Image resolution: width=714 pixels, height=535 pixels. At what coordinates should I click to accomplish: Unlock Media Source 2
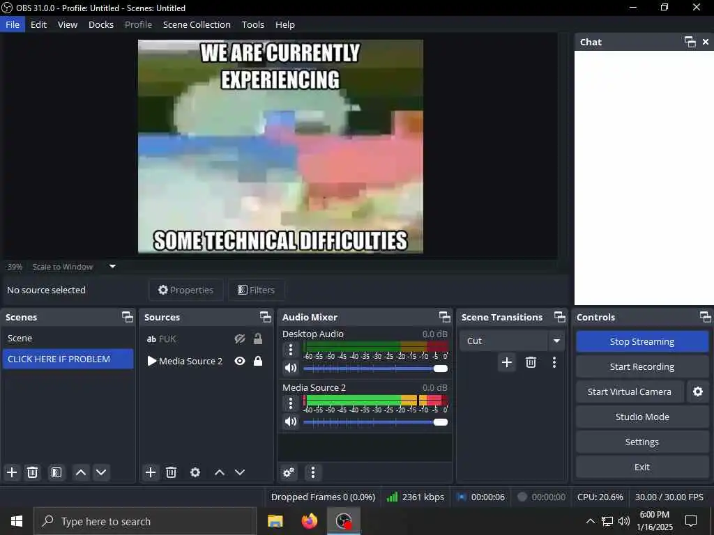258,361
